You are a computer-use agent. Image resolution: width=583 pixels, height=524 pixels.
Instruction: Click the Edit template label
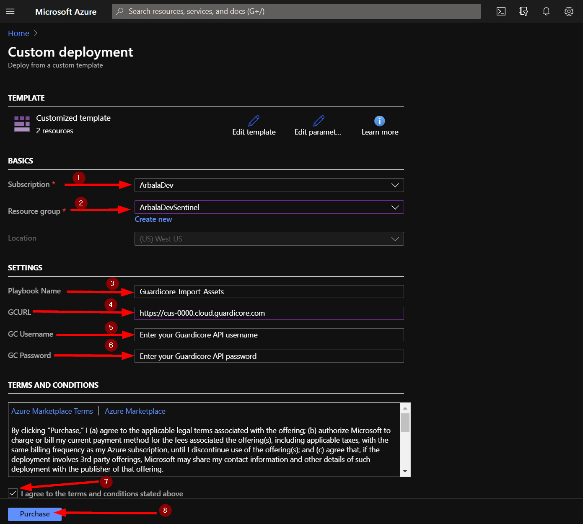(254, 132)
